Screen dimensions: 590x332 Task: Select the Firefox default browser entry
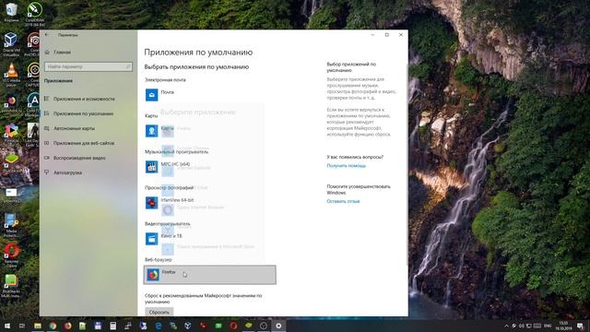point(209,275)
